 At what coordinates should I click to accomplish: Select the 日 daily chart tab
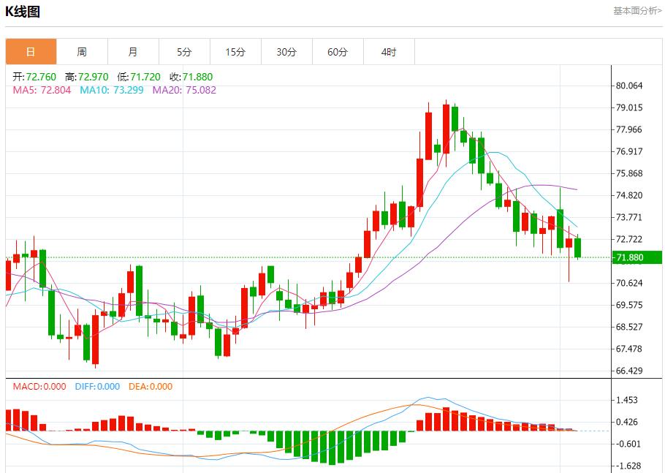[31, 52]
